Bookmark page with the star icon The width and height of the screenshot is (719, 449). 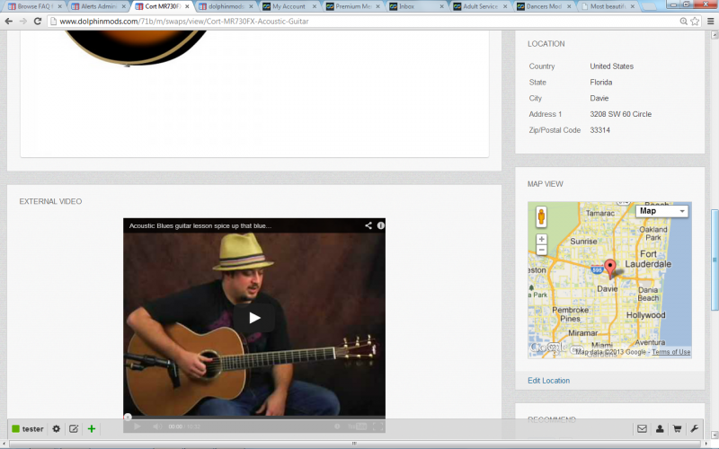point(695,21)
